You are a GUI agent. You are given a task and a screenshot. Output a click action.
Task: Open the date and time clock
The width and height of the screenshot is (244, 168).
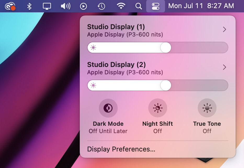[201, 6]
